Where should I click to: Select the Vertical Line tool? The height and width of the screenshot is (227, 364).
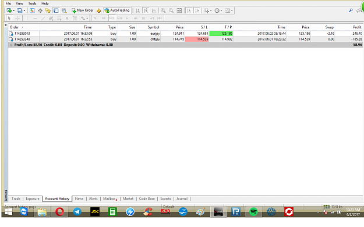[x=27, y=18]
